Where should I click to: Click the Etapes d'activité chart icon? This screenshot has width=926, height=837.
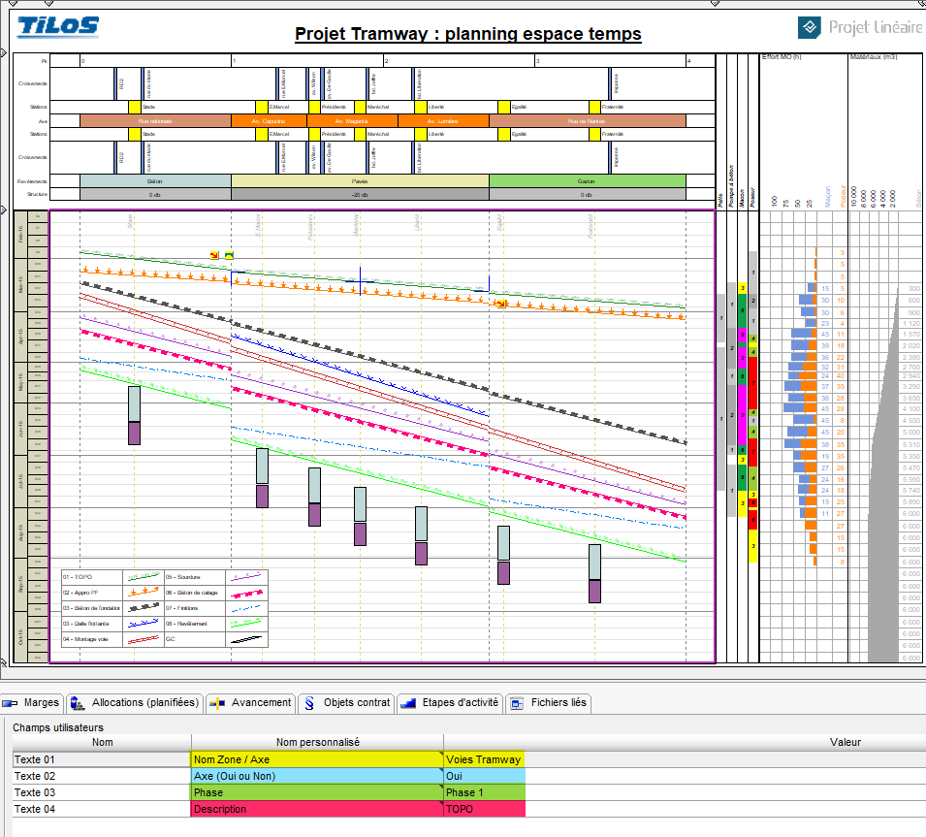pos(408,703)
